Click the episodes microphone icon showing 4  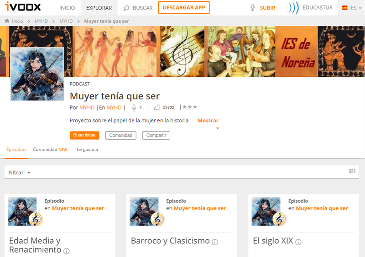pos(134,108)
